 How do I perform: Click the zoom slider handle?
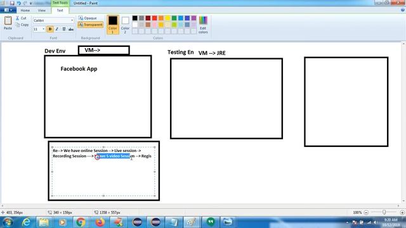[x=384, y=212]
